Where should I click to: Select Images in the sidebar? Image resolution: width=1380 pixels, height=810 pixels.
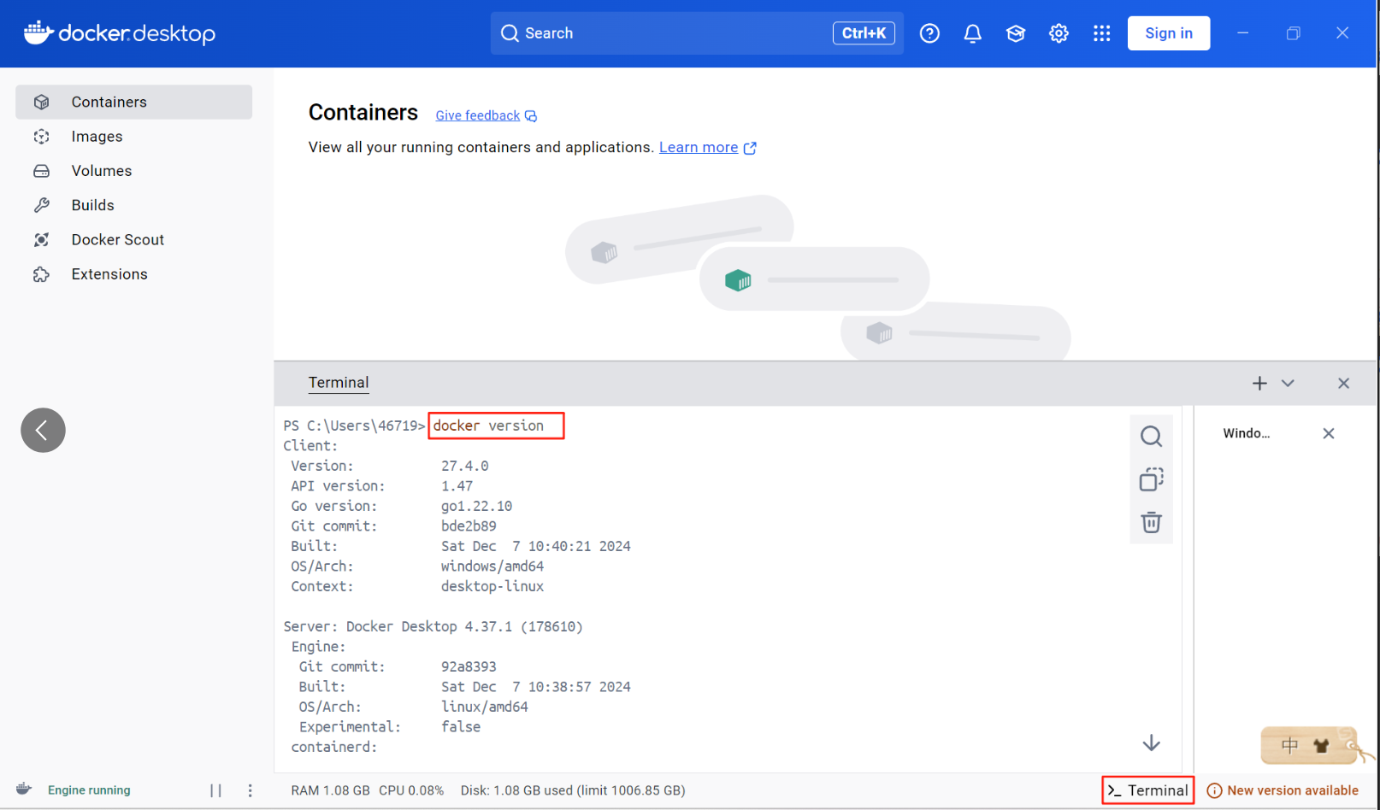134,137
